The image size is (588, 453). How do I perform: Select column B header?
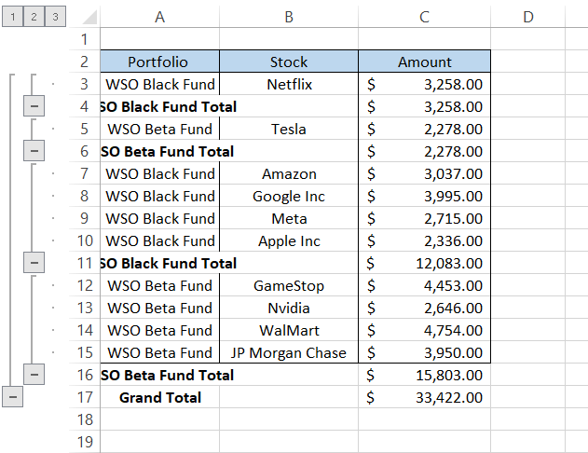289,17
